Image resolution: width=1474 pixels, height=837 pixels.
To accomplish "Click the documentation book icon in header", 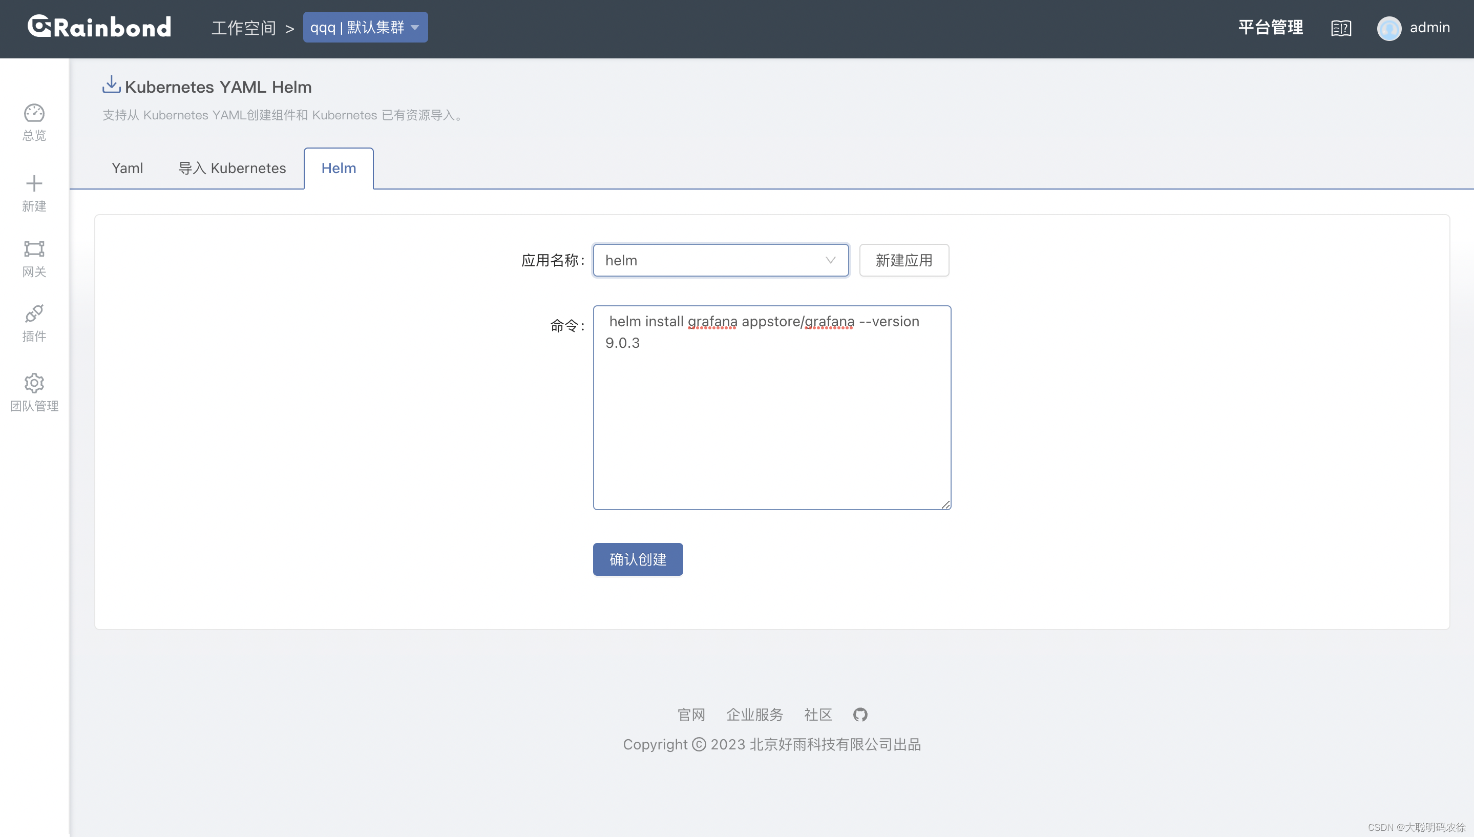I will 1341,28.
